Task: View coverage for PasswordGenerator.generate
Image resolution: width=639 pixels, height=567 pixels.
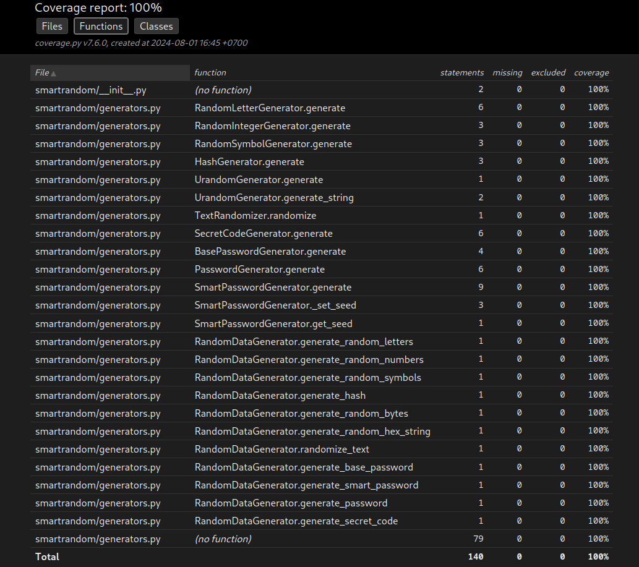Action: click(260, 269)
